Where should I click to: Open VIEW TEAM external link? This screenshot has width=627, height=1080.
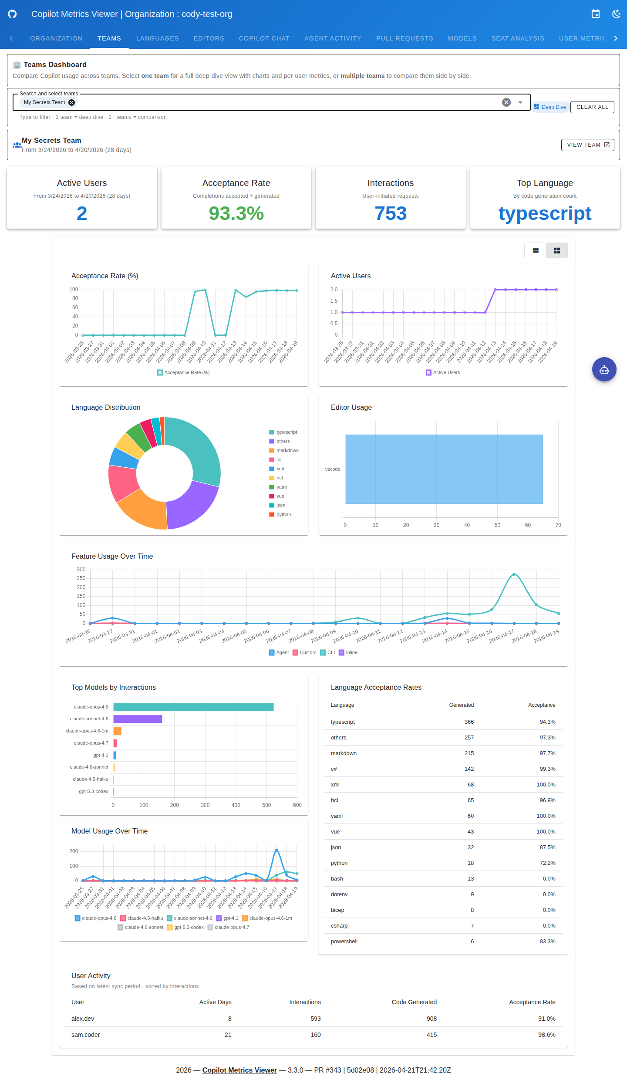click(x=588, y=145)
